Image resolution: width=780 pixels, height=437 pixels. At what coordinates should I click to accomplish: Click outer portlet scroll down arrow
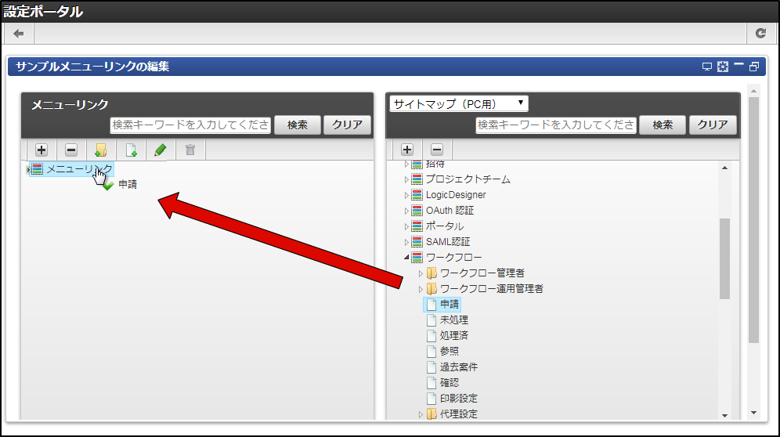point(753,413)
